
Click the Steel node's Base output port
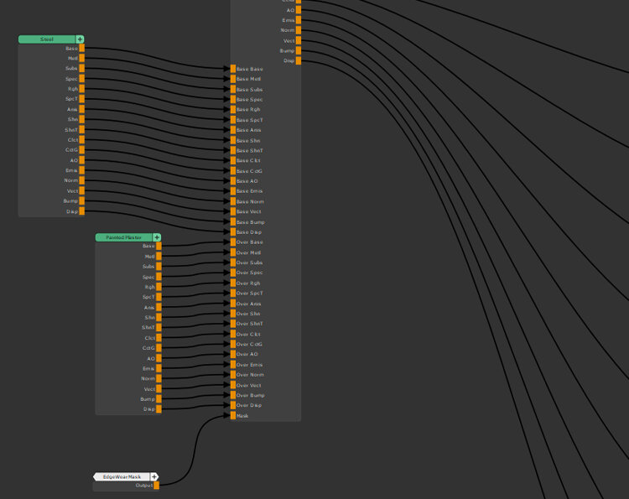[x=82, y=49]
